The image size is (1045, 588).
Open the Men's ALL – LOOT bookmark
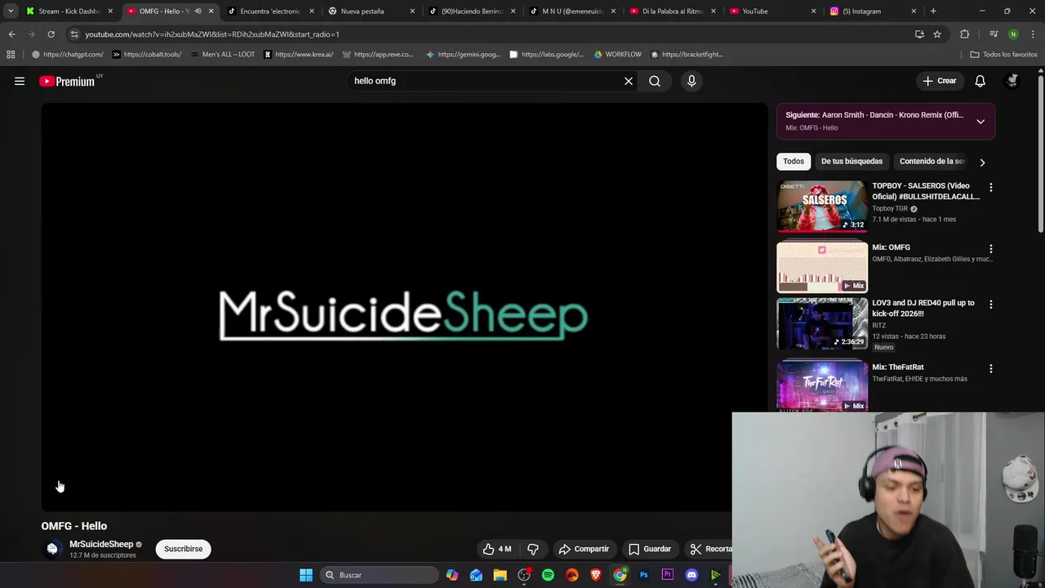[222, 55]
